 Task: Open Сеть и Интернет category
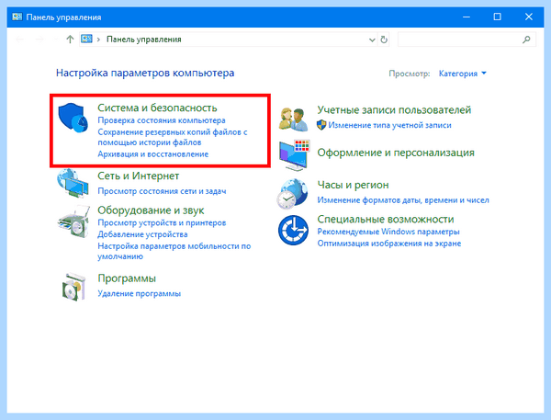(138, 176)
